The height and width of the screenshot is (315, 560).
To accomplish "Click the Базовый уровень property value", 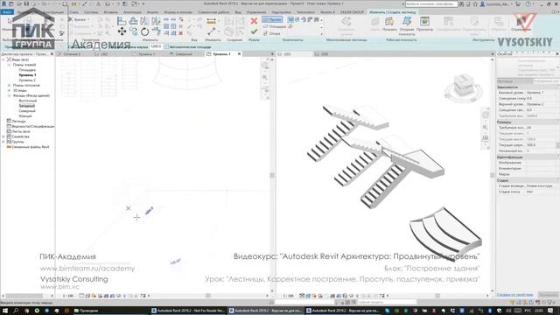I will pos(542,93).
